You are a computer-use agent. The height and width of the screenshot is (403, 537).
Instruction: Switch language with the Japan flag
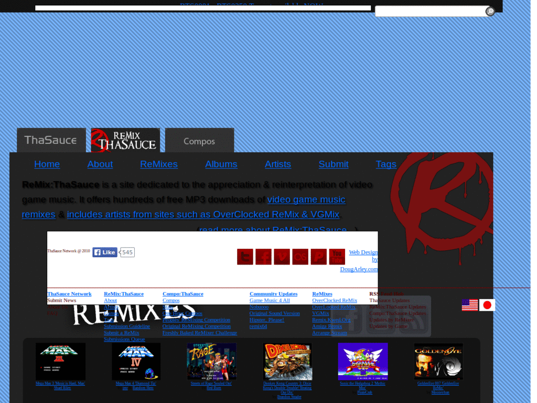coord(487,305)
